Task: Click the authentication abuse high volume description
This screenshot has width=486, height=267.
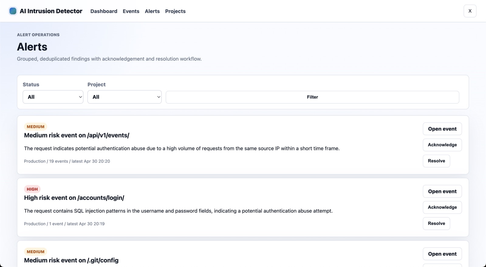Action: click(182, 148)
